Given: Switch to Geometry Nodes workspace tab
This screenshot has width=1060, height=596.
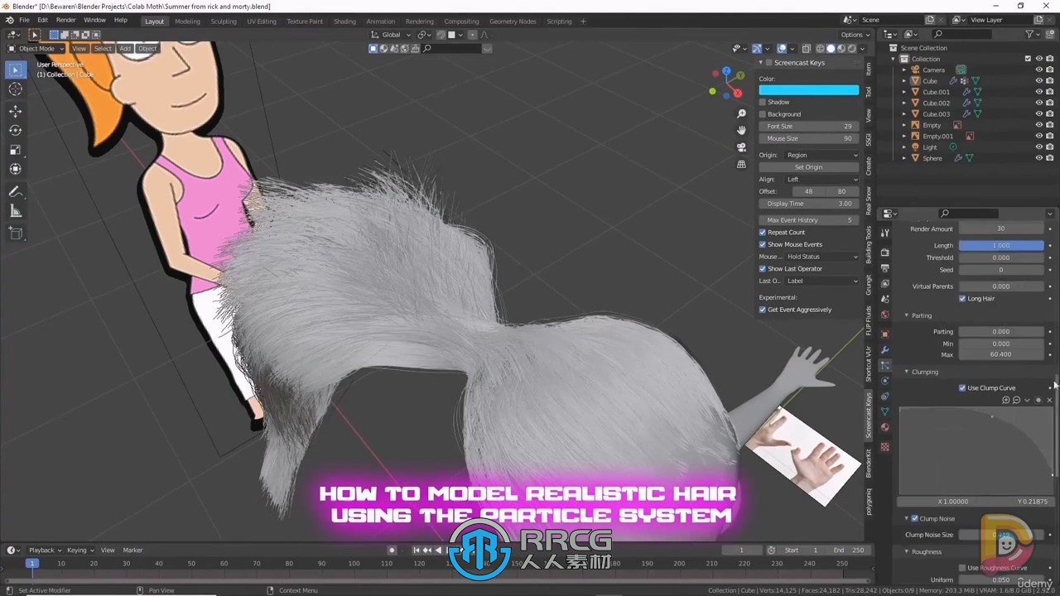Looking at the screenshot, I should click(x=513, y=22).
